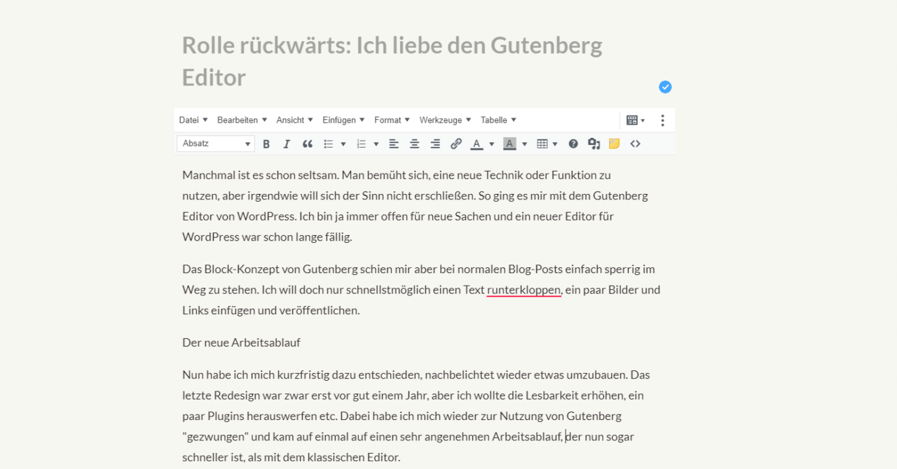The height and width of the screenshot is (469, 897).
Task: Open the help question mark icon
Action: coord(573,144)
